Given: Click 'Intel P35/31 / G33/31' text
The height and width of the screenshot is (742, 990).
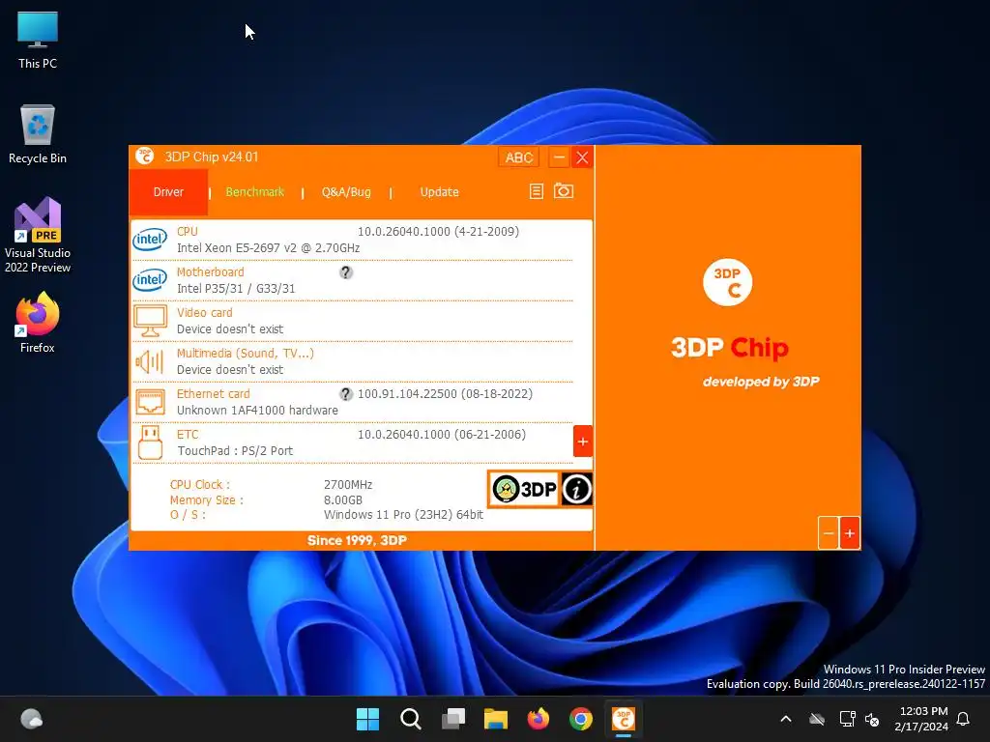Looking at the screenshot, I should point(236,288).
